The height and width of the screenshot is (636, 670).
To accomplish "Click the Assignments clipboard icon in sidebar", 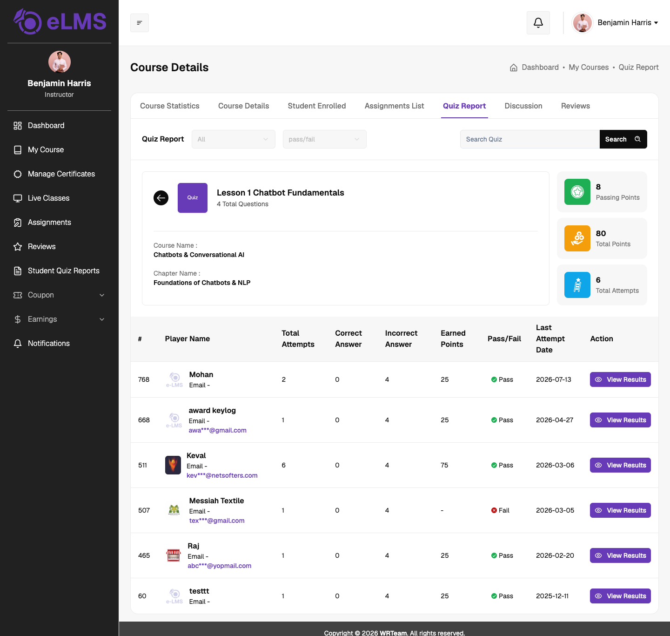I will tap(18, 223).
